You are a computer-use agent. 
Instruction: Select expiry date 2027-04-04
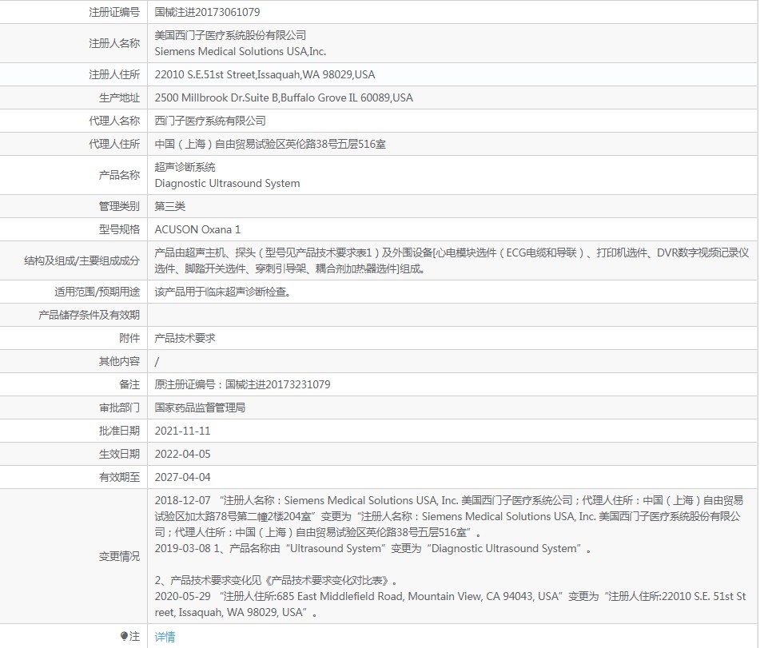182,477
